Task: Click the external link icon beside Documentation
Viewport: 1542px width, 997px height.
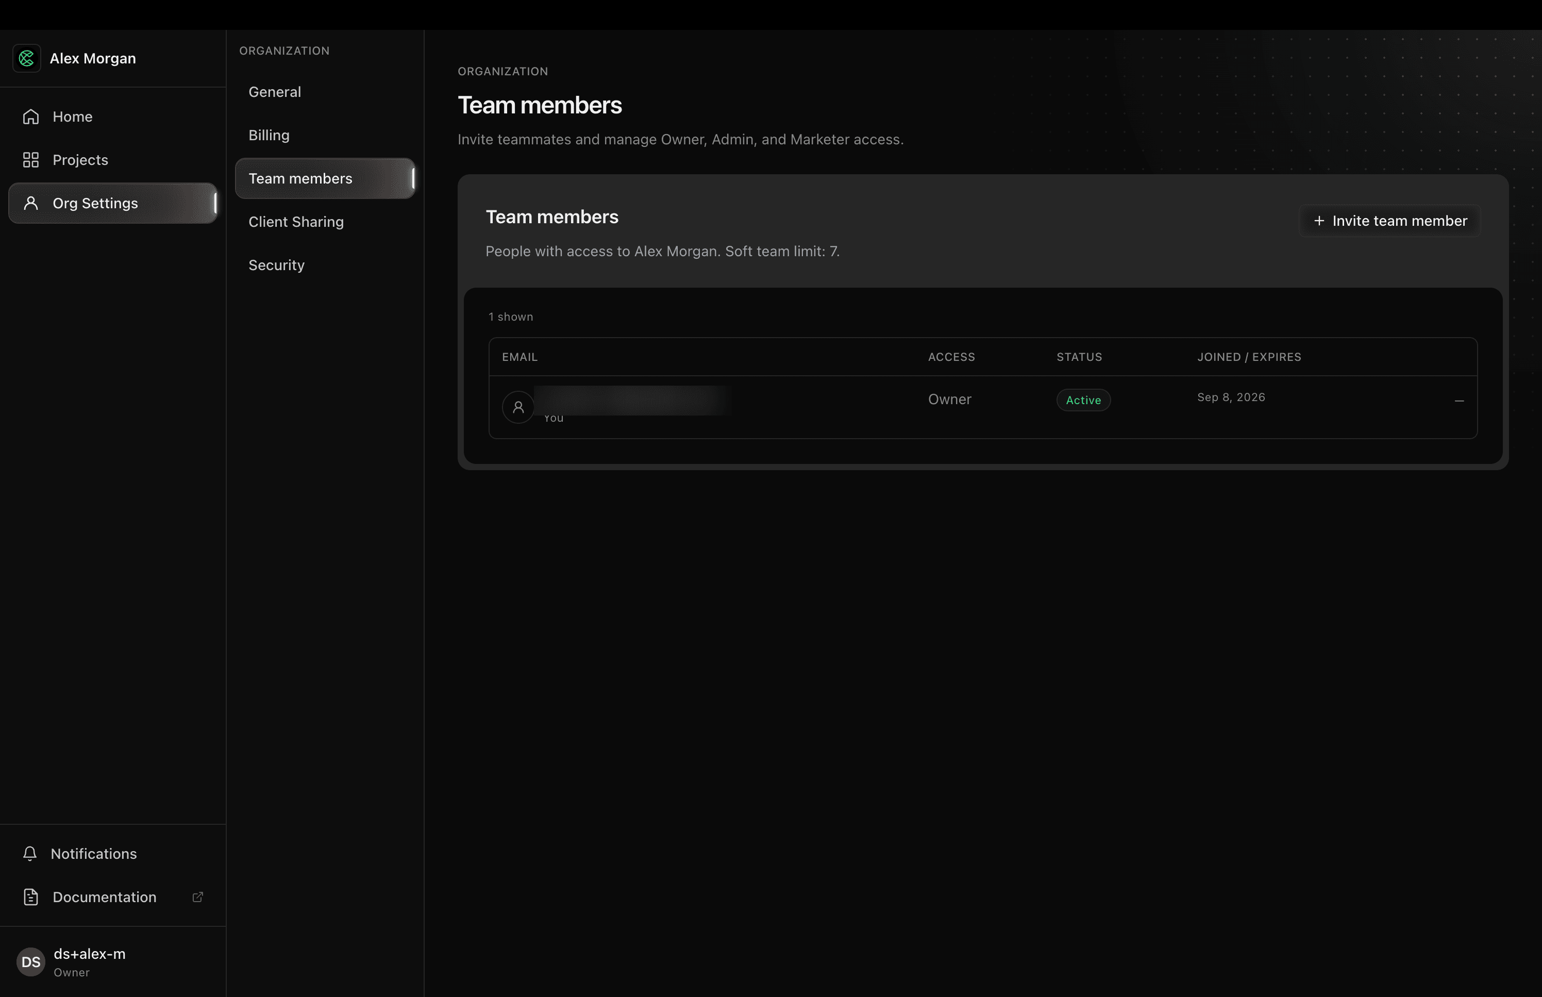Action: [198, 896]
